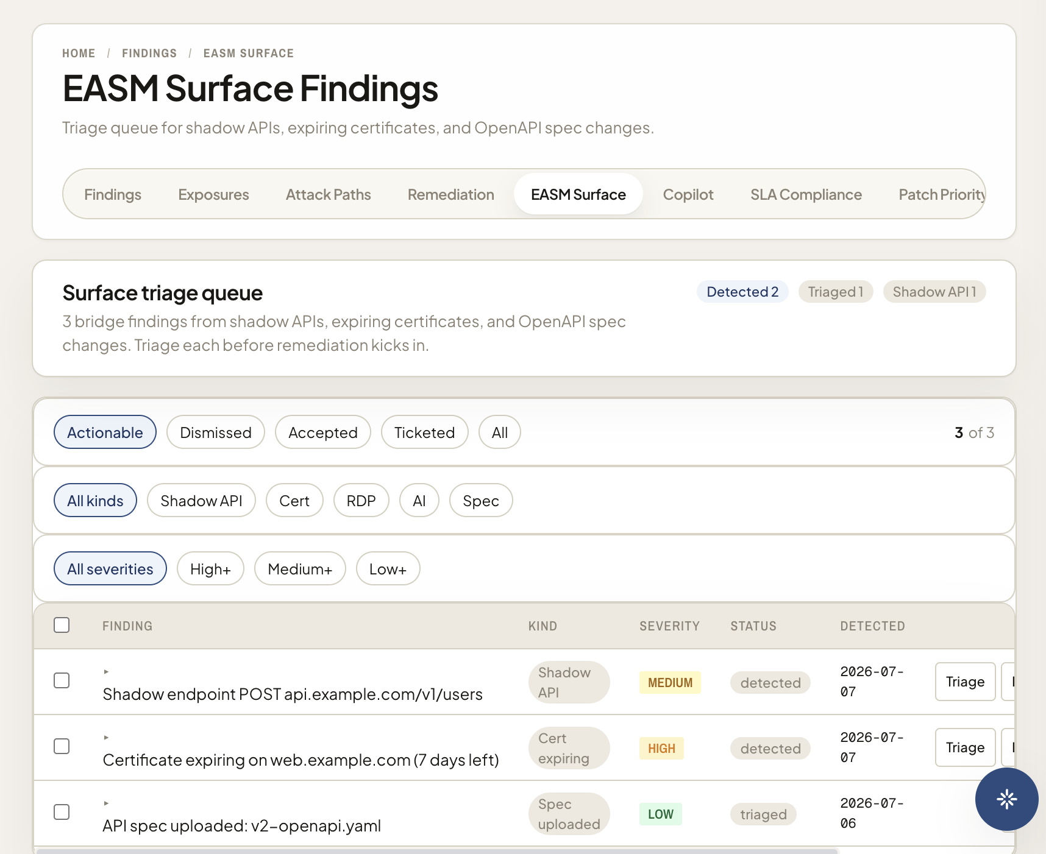Go to FINDINGS breadcrumb
This screenshot has height=854, width=1046.
point(149,53)
